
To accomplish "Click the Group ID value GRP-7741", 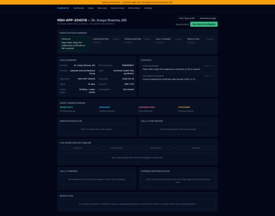I will (x=129, y=84).
